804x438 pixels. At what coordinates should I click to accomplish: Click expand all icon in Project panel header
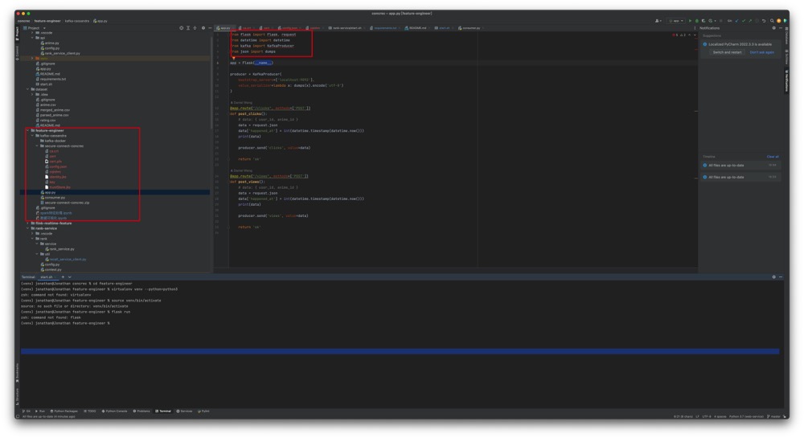coord(188,28)
